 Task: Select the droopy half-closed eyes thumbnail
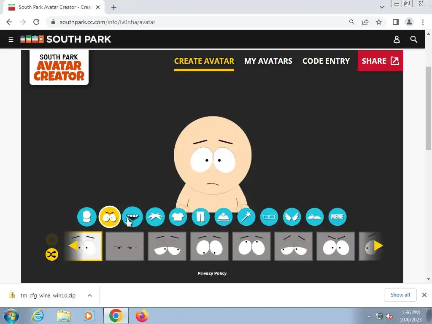167,246
